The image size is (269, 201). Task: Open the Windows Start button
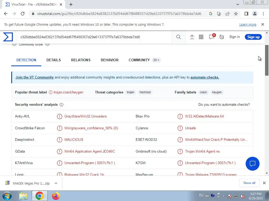7,196
